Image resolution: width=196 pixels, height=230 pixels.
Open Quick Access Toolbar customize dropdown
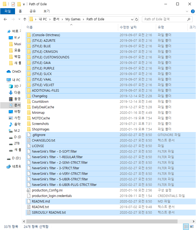[24, 4]
